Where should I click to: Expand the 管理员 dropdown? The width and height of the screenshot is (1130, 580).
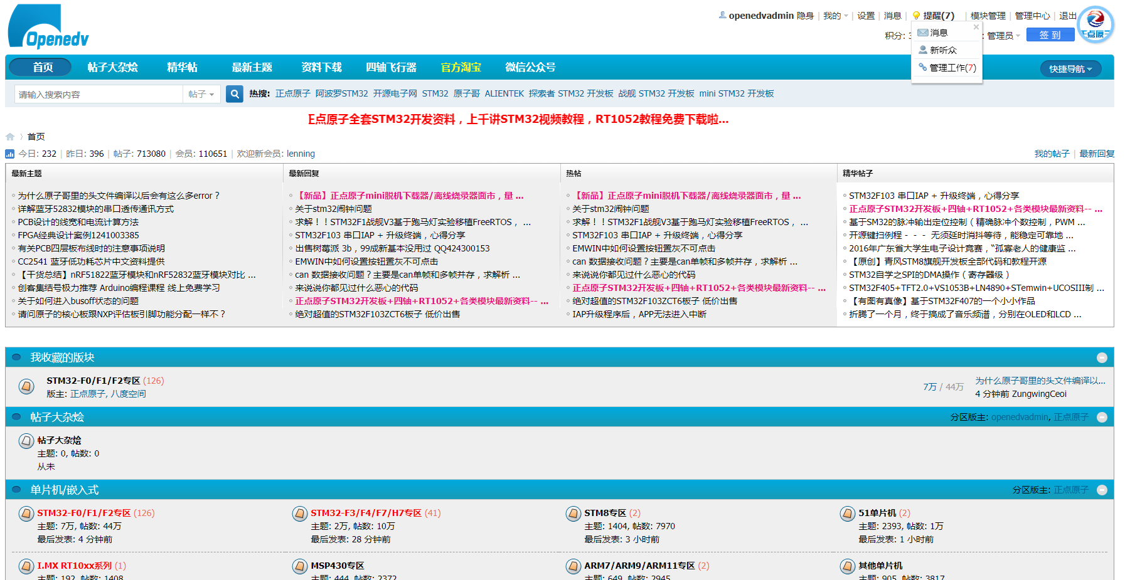(x=1003, y=36)
